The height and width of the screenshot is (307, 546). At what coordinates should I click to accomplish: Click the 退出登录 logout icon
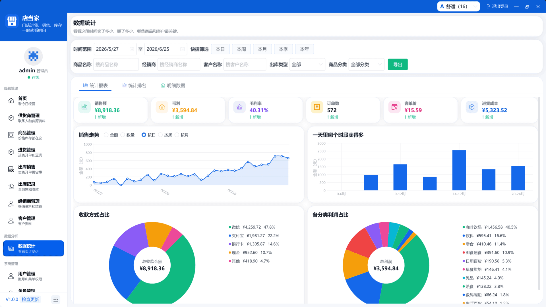point(489,7)
